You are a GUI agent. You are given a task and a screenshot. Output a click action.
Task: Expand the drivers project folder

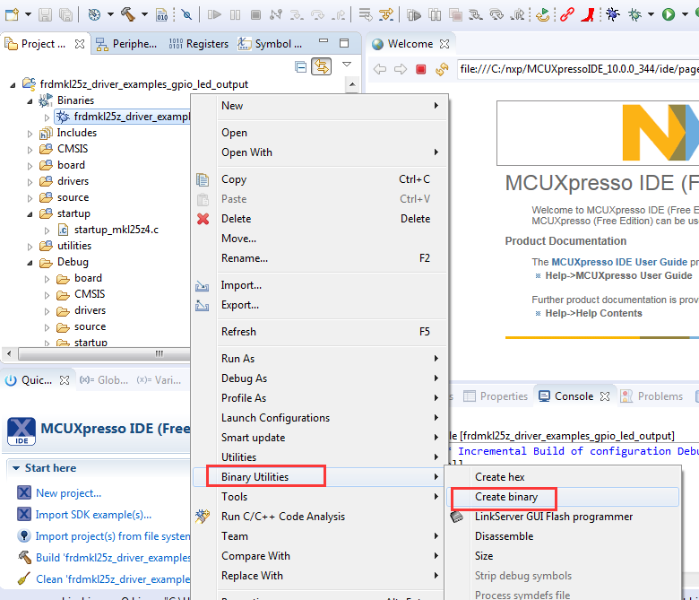pos(30,182)
